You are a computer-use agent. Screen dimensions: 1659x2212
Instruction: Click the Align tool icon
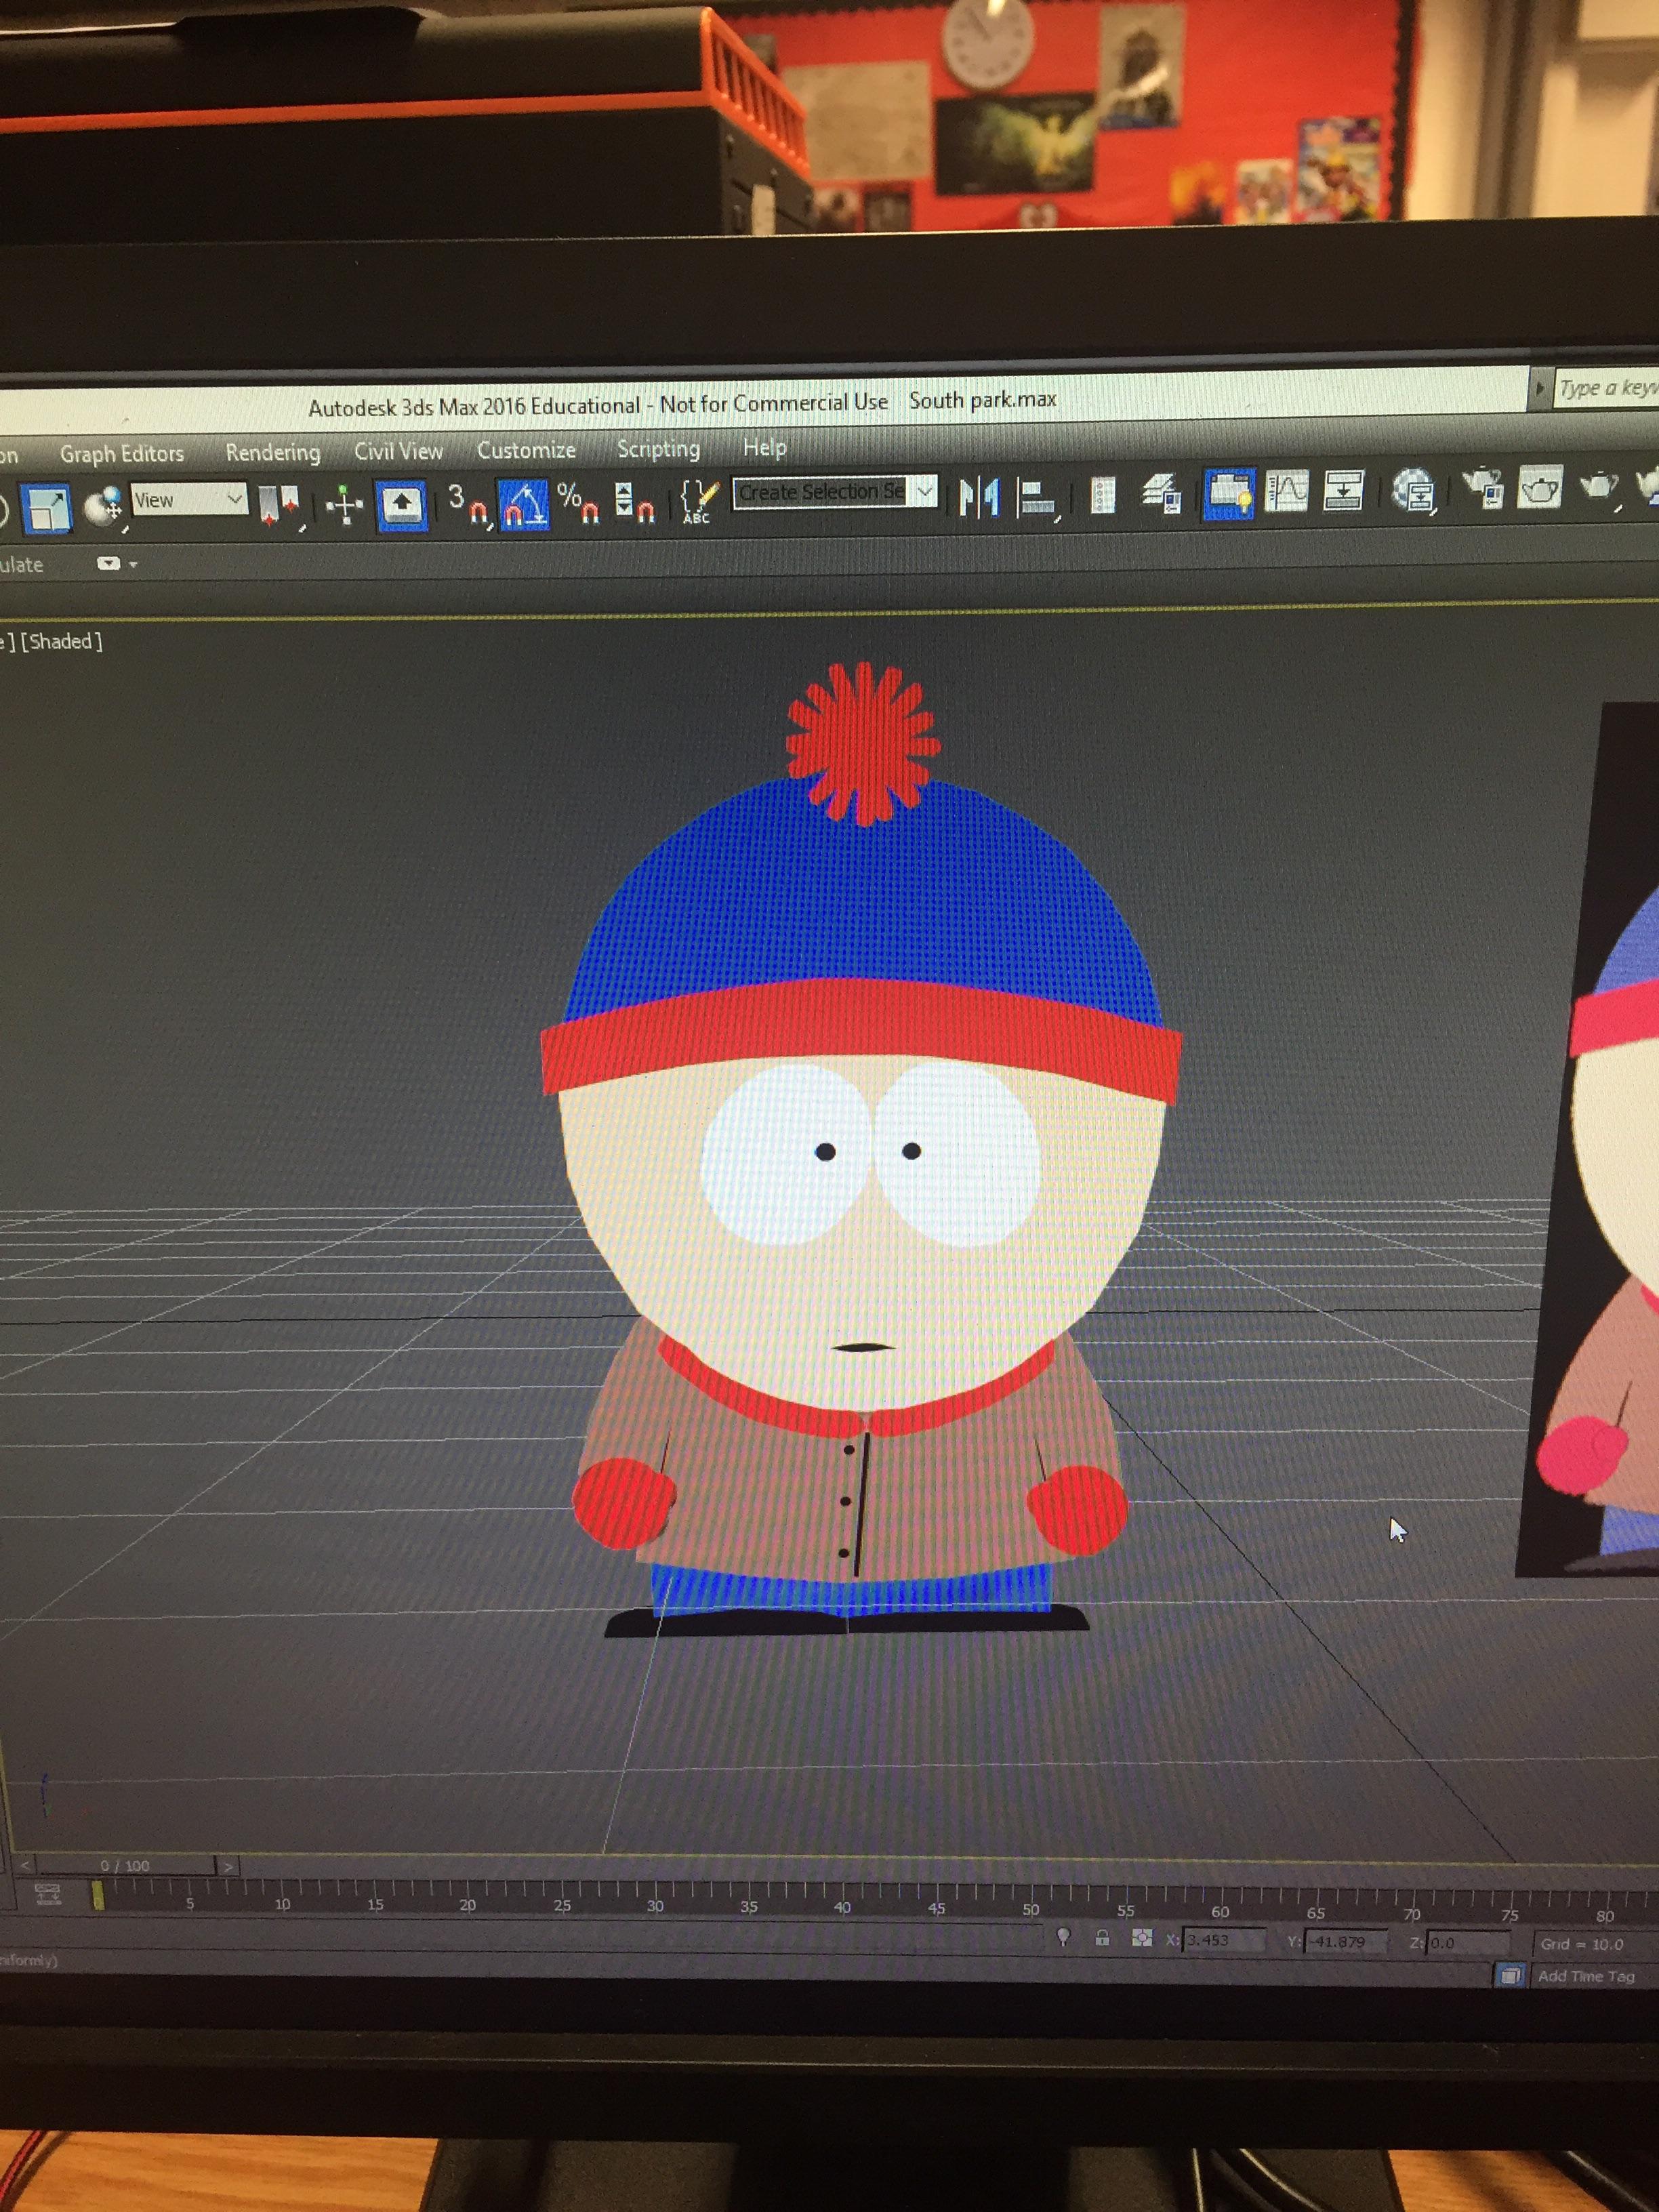[1036, 497]
